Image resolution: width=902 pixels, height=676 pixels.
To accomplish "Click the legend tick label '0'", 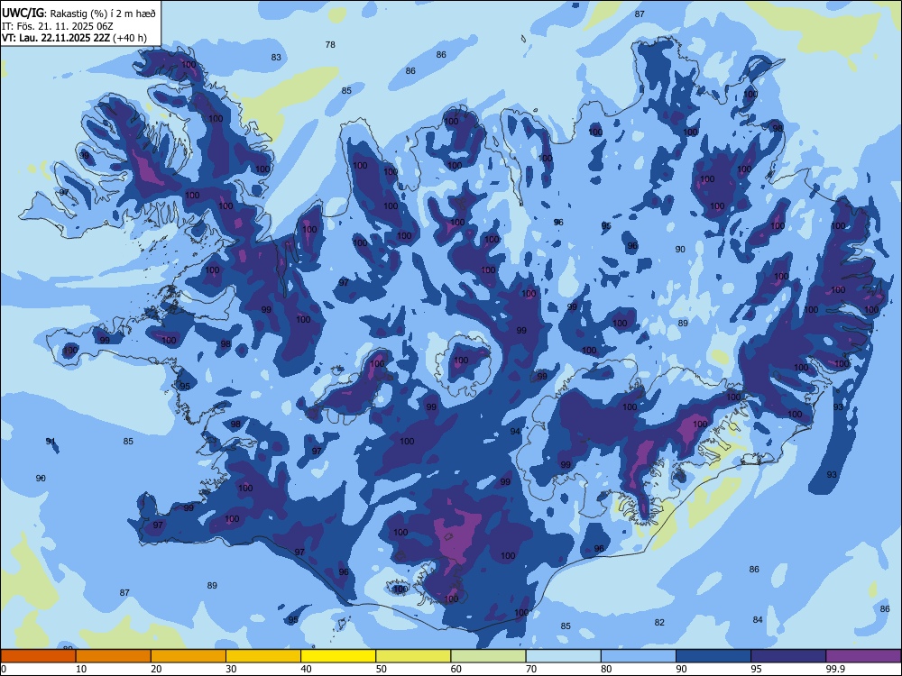I will pyautogui.click(x=4, y=669).
